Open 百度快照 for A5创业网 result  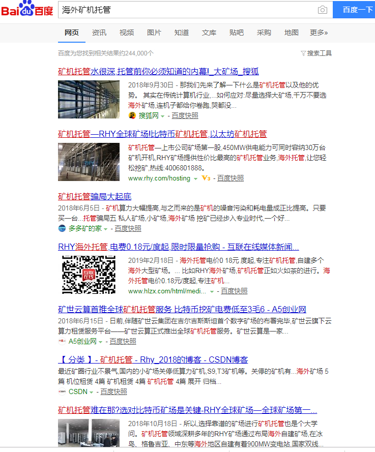pos(123,341)
